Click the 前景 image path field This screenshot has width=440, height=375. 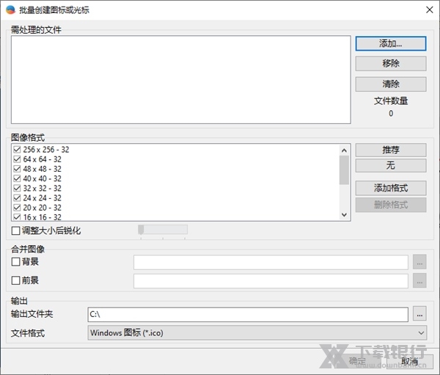tap(271, 281)
